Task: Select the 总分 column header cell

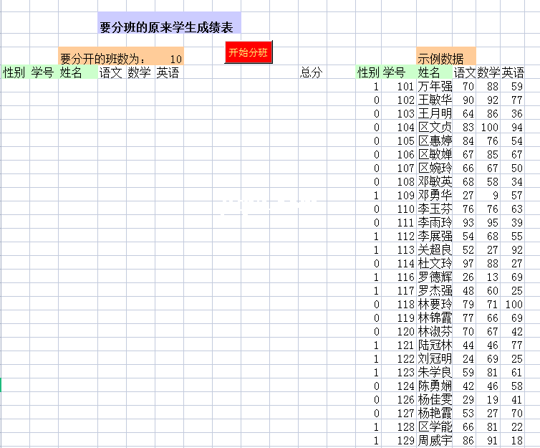Action: pyautogui.click(x=312, y=72)
